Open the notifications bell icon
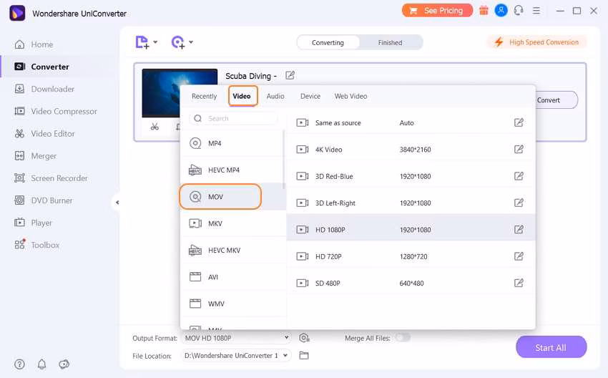Screen dimensions: 608x378 tap(42, 364)
